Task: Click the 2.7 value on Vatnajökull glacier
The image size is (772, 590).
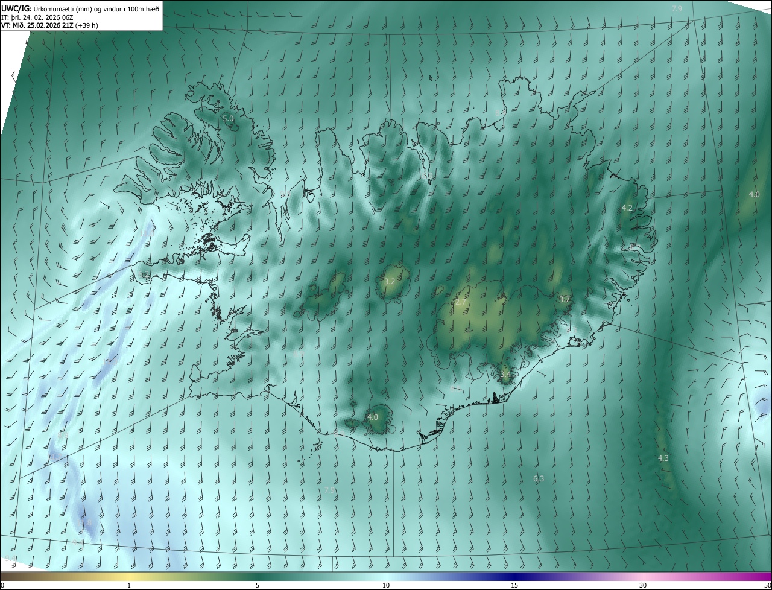Action: pos(461,302)
